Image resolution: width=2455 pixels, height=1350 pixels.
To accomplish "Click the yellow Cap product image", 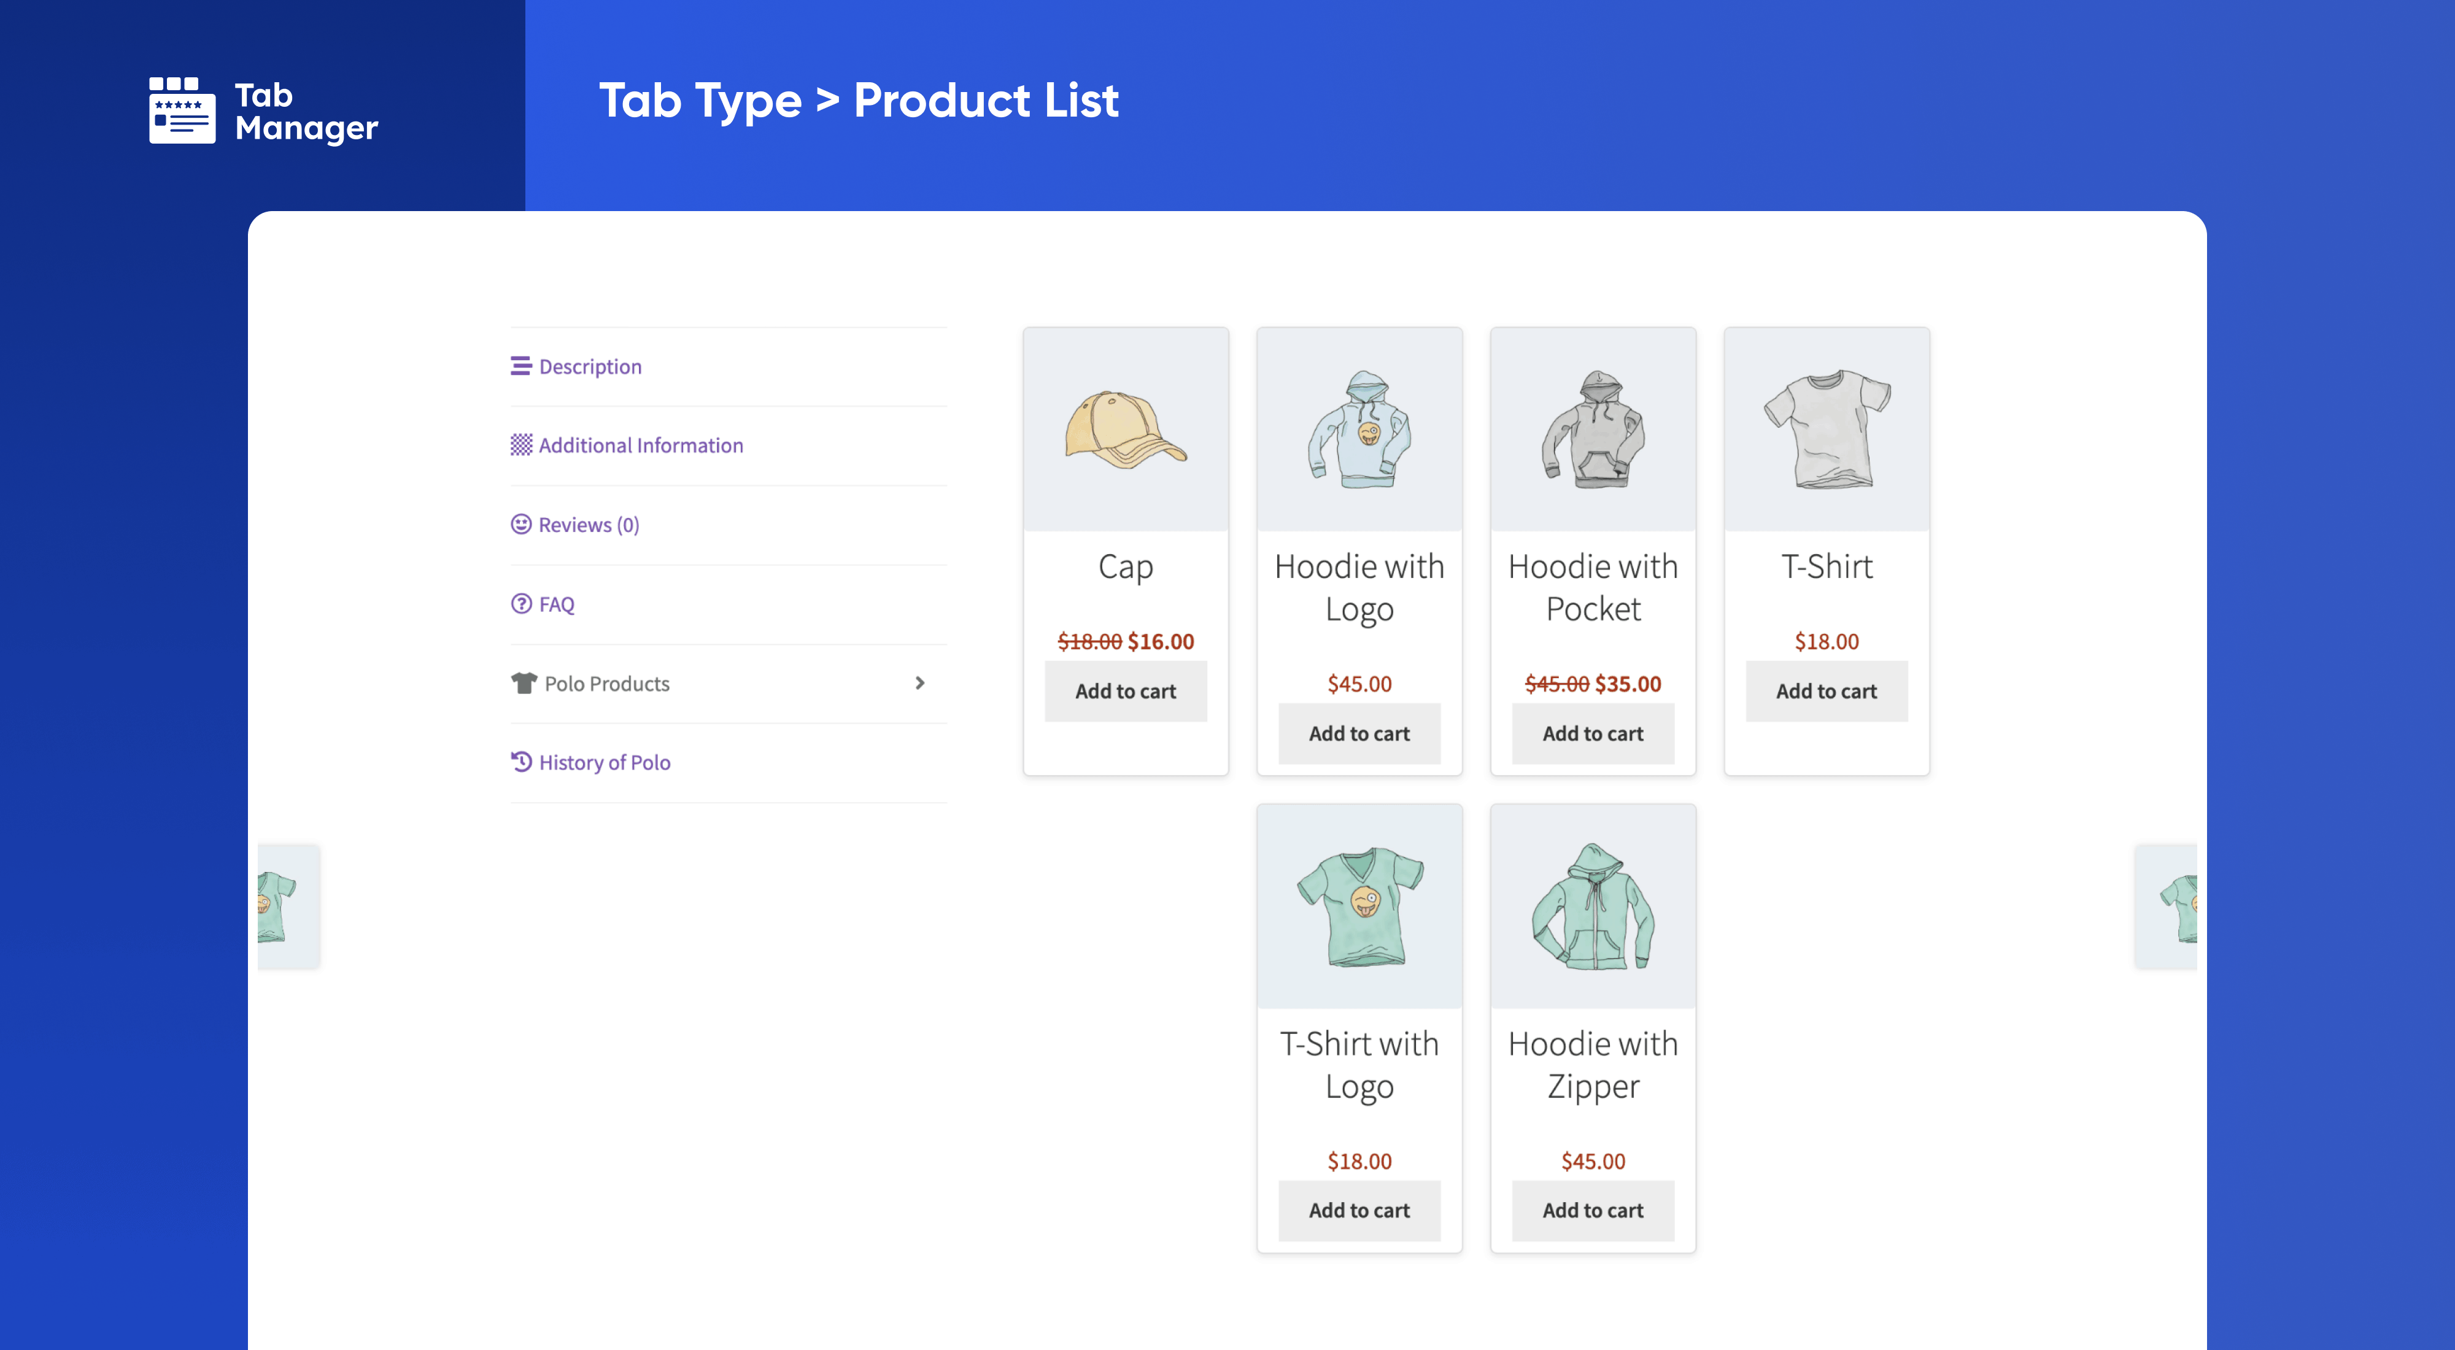I will pyautogui.click(x=1124, y=430).
